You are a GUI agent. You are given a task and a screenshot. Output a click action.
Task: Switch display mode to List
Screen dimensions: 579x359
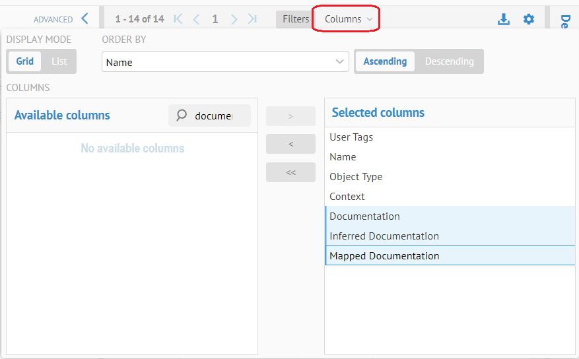click(x=59, y=61)
